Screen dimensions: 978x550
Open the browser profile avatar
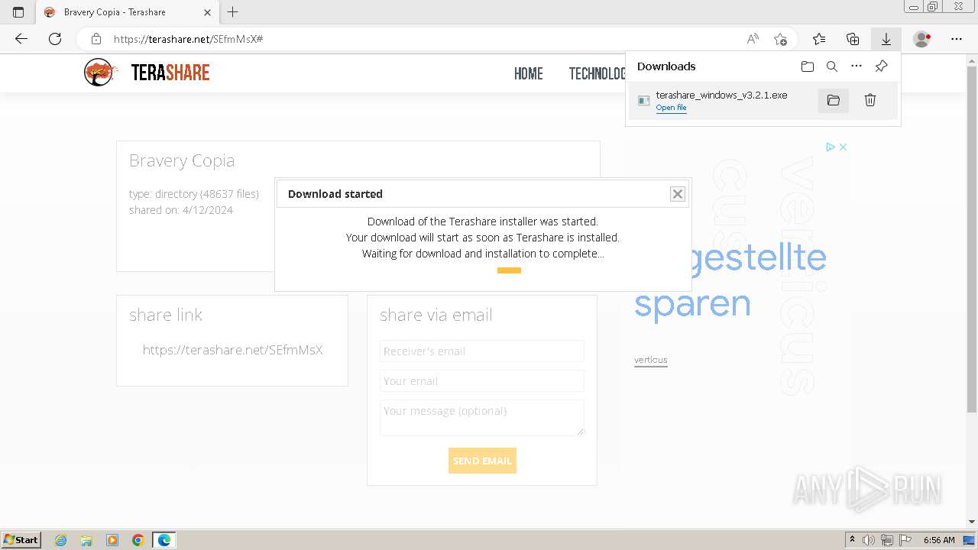(922, 39)
